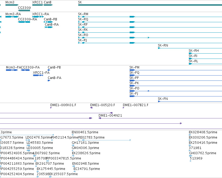Select feature 236598
Viewport: 222px width, 178px height.
click(38, 177)
